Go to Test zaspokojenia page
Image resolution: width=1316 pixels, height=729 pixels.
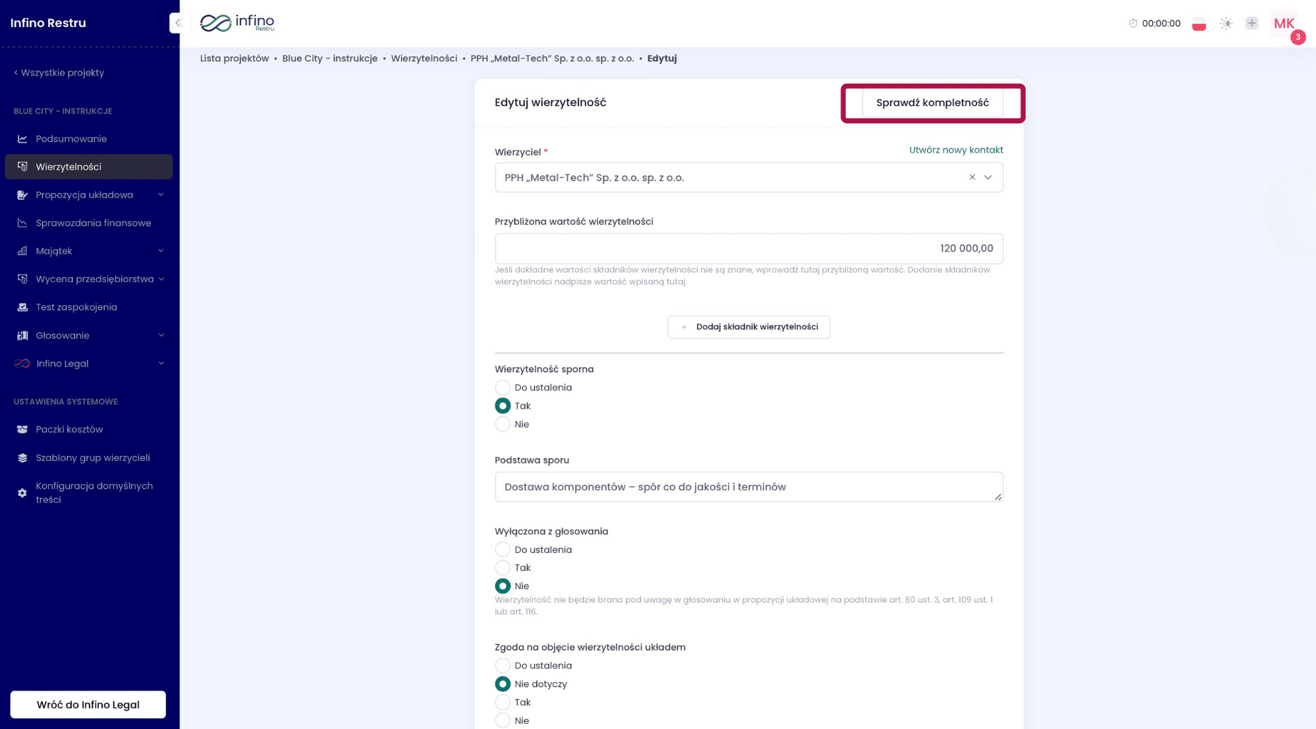[76, 307]
